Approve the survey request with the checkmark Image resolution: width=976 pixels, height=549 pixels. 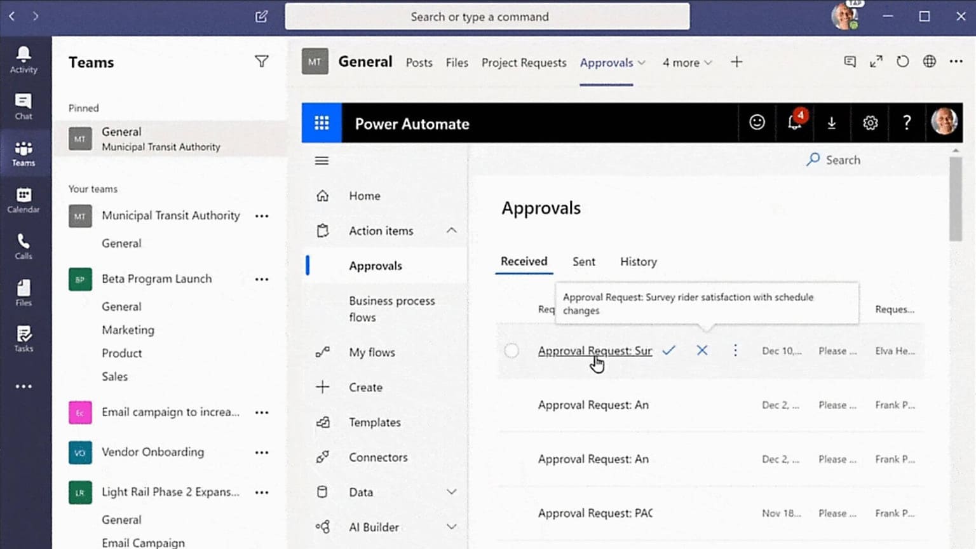click(x=668, y=350)
